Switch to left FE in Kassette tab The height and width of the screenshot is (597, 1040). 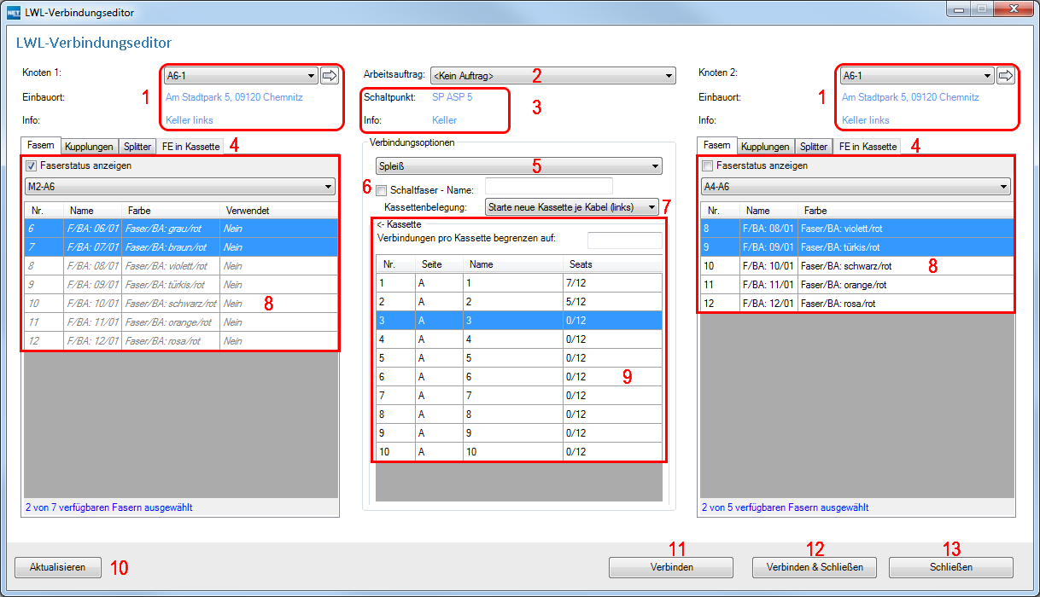pos(190,147)
